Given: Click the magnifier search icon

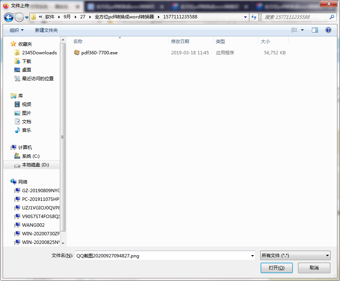Looking at the screenshot, I should (x=332, y=17).
